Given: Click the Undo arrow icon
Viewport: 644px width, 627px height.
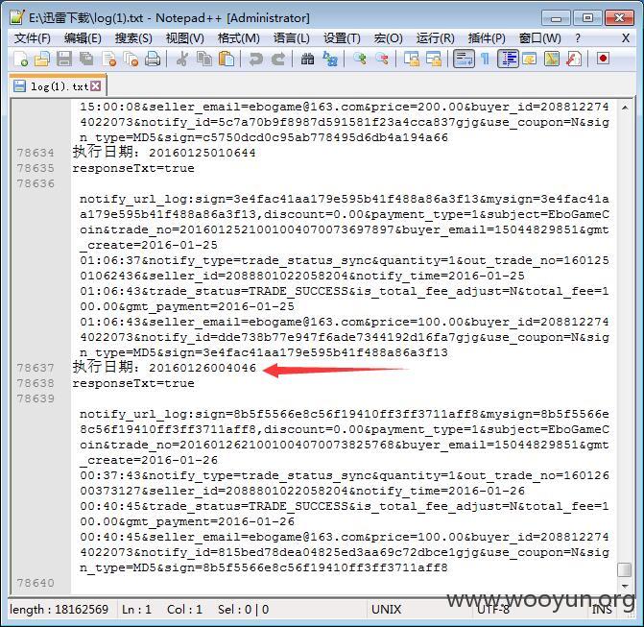Looking at the screenshot, I should coord(255,60).
